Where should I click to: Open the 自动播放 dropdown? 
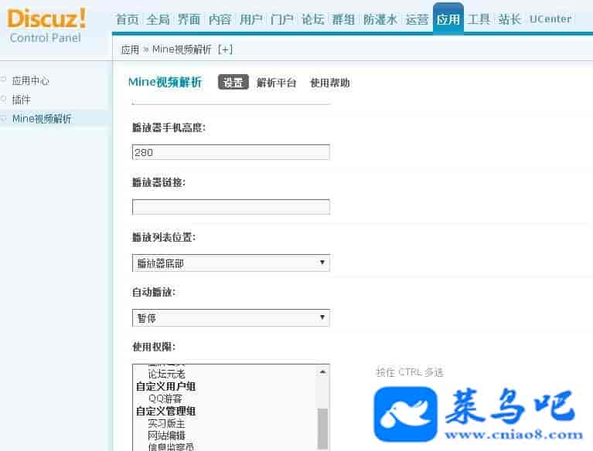(231, 317)
